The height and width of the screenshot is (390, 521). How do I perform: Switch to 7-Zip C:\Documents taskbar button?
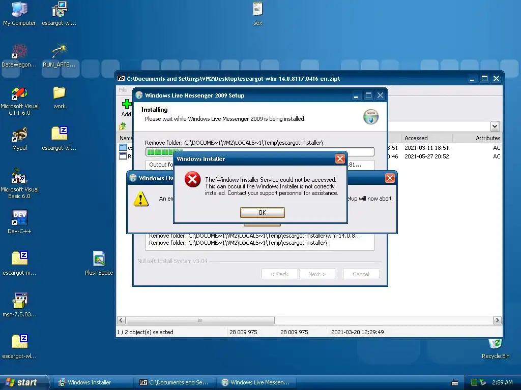(x=175, y=382)
